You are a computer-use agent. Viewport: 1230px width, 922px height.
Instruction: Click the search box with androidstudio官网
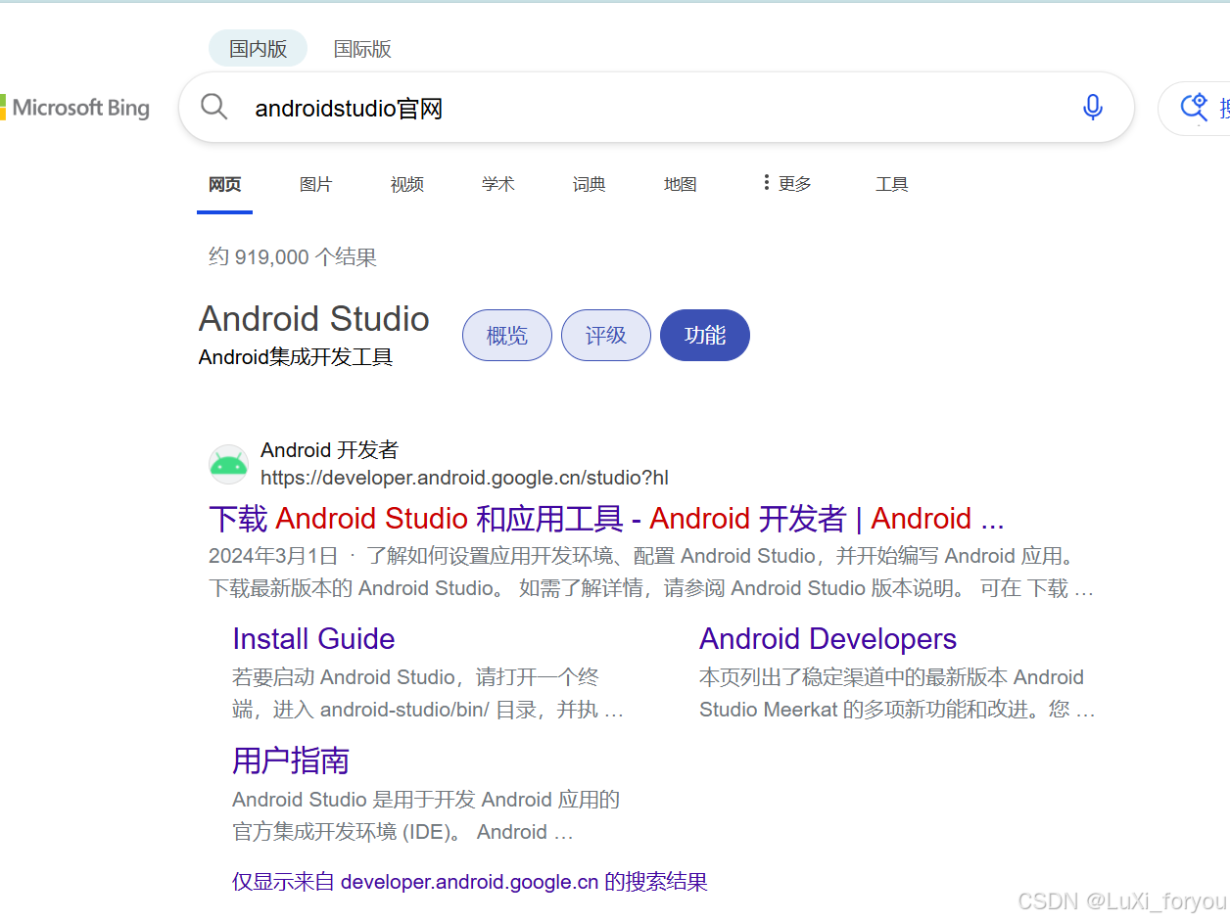tap(656, 108)
